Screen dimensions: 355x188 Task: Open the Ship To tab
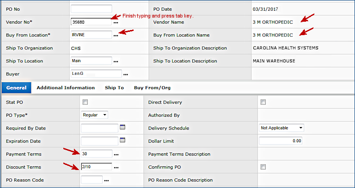click(114, 88)
